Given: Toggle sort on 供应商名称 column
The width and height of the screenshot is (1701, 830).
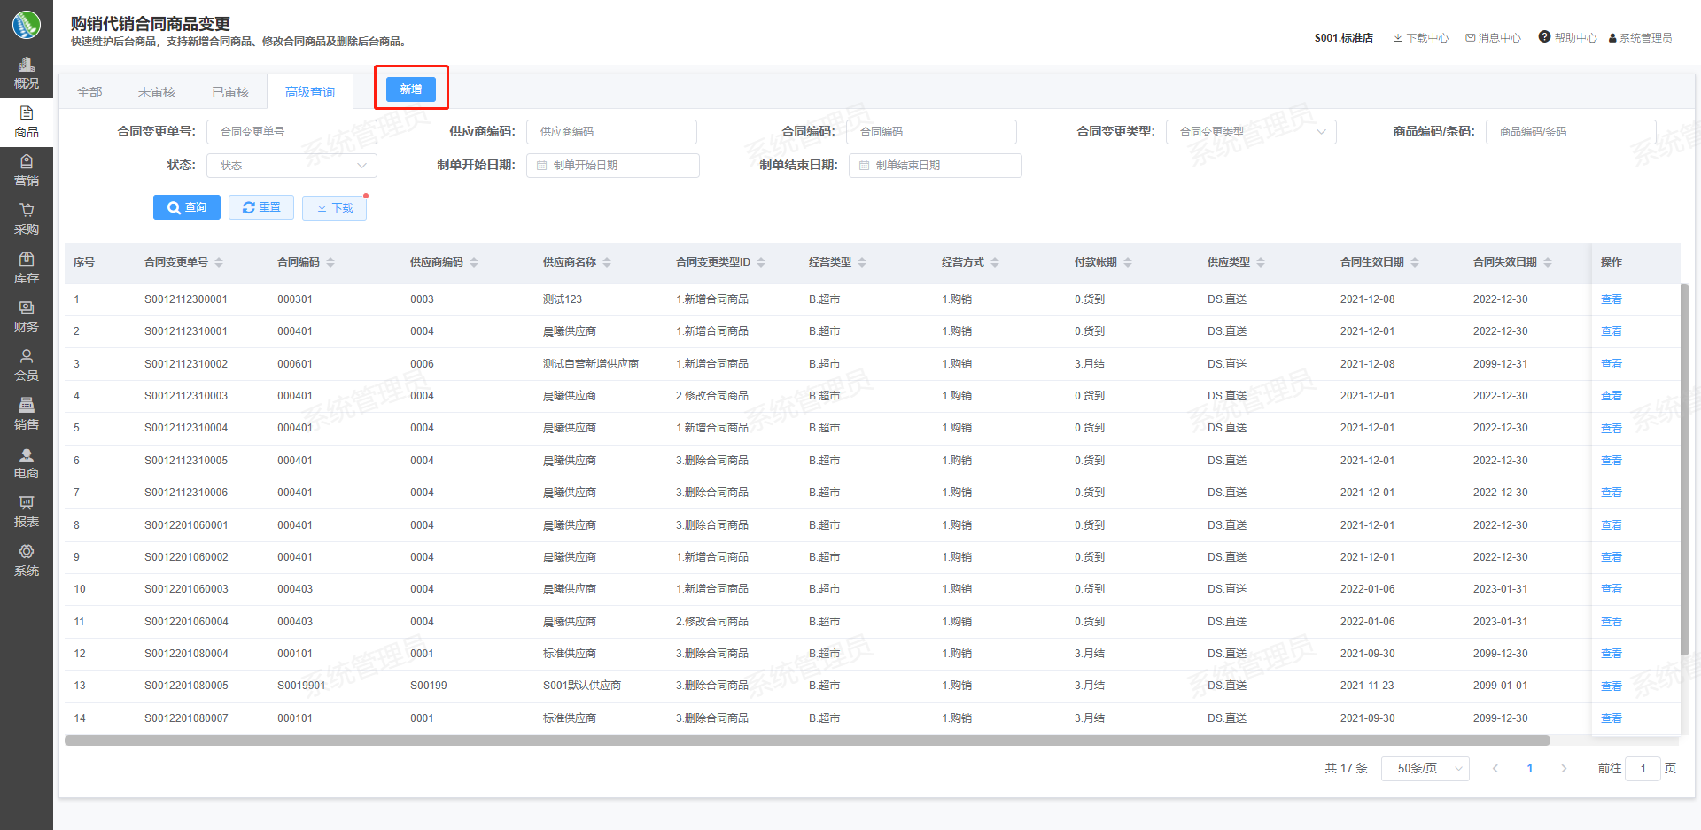Looking at the screenshot, I should pos(607,262).
